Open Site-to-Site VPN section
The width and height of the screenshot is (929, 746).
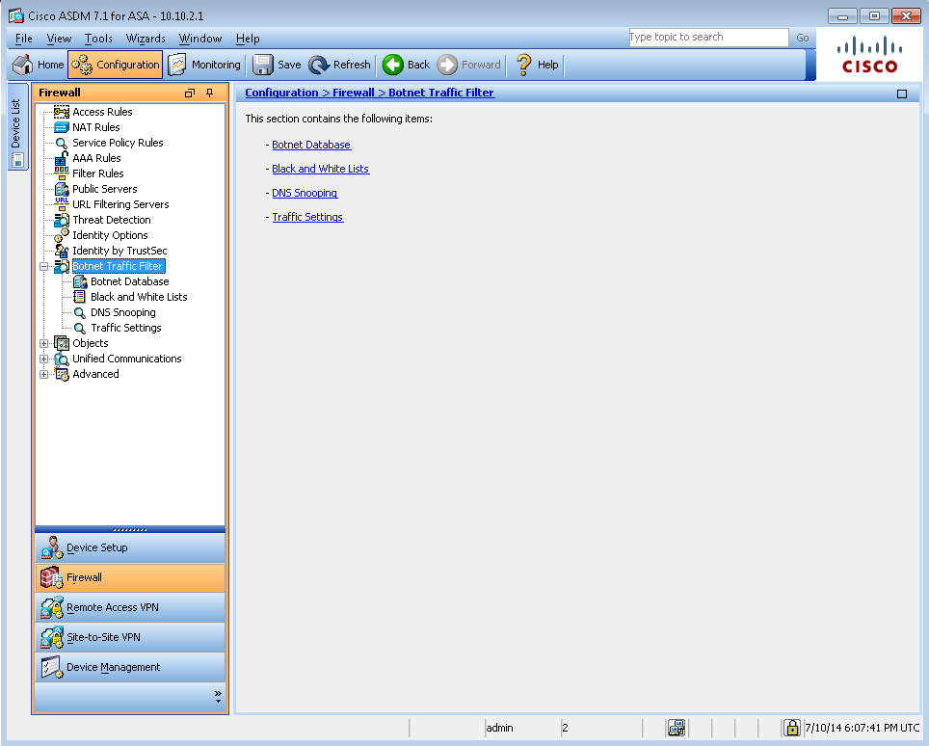[x=103, y=637]
